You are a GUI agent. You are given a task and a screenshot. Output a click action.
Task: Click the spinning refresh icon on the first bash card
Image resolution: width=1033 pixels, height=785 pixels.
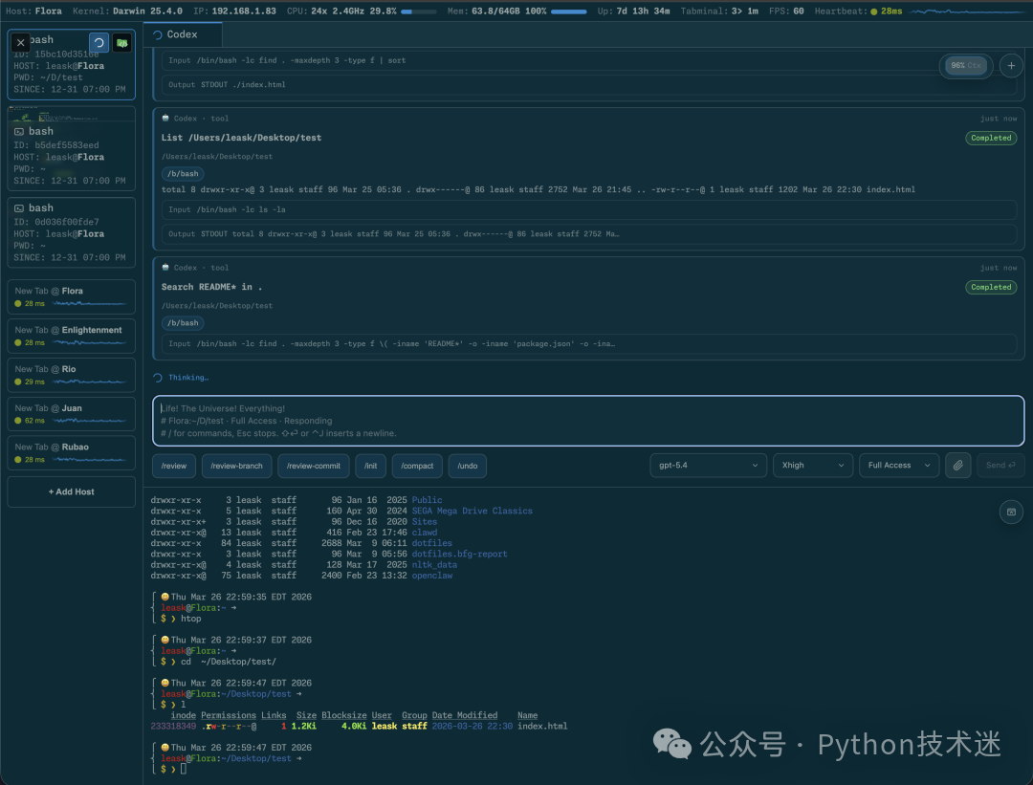(99, 43)
